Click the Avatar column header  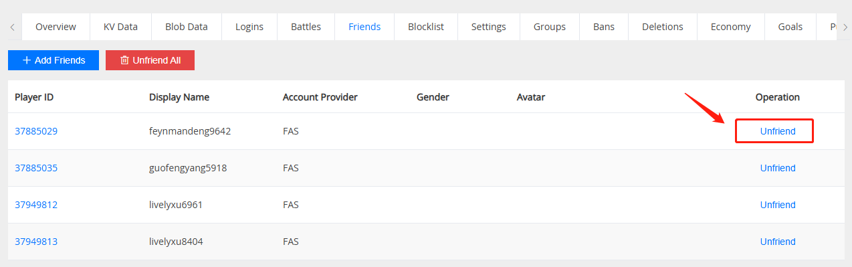(x=531, y=97)
